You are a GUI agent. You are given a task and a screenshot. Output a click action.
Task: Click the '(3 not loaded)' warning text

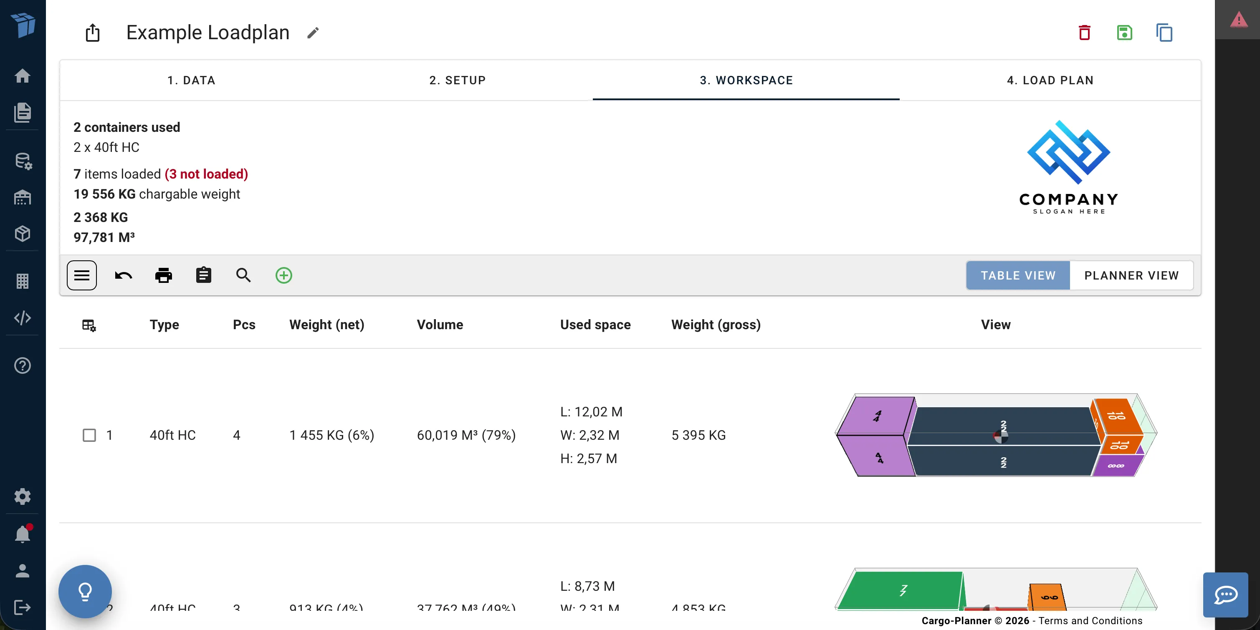(206, 174)
